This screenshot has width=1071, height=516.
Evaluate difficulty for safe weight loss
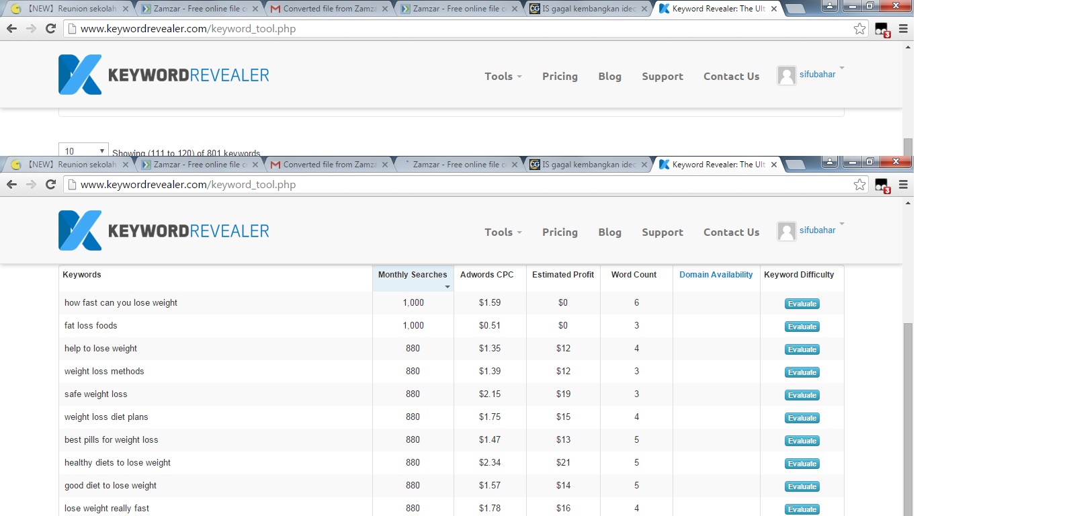(x=802, y=395)
